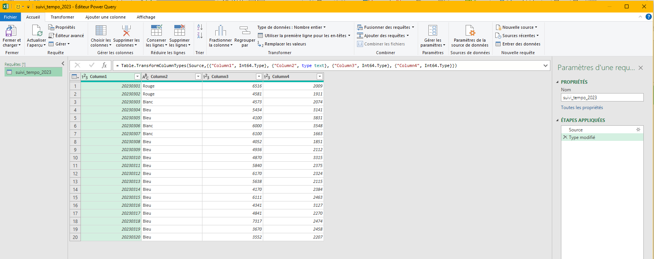Click Supprimer les colonnes icon
The image size is (654, 259).
click(126, 31)
